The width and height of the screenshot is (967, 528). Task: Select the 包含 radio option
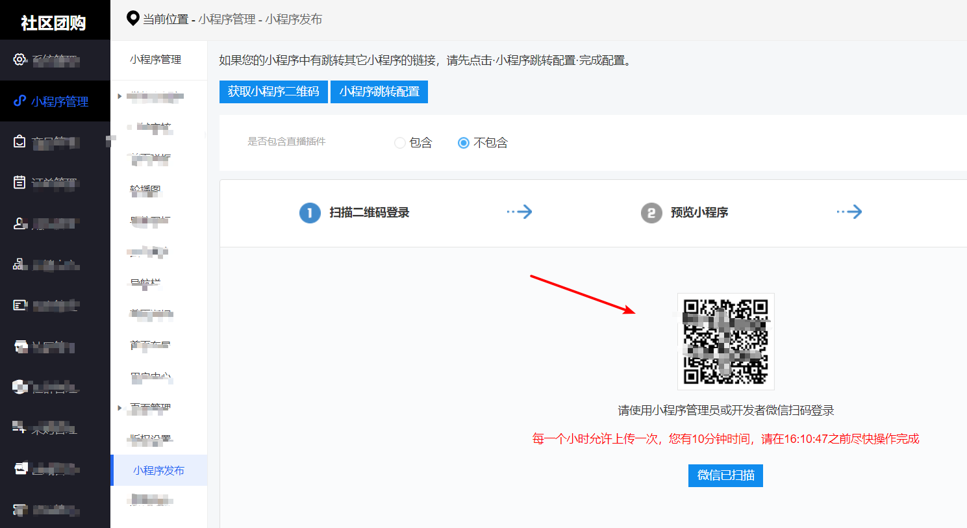click(400, 143)
